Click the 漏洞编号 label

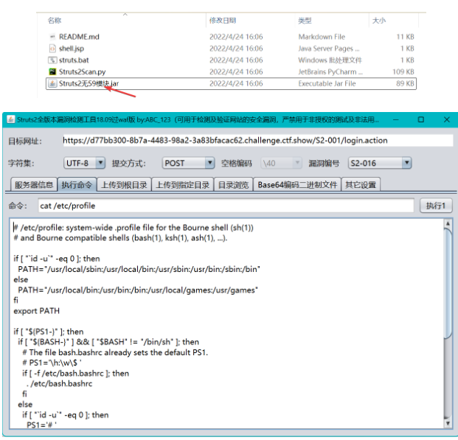point(324,163)
